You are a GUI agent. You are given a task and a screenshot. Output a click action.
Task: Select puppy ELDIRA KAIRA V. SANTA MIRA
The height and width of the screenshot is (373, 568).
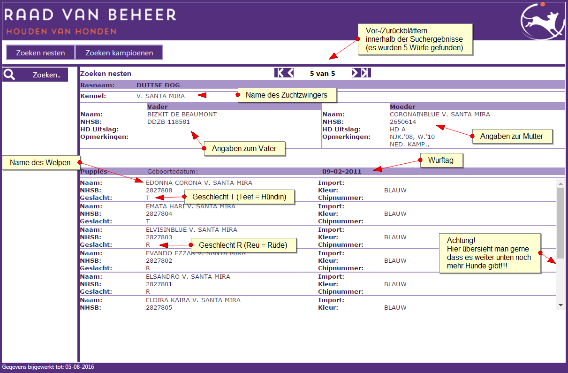click(193, 300)
